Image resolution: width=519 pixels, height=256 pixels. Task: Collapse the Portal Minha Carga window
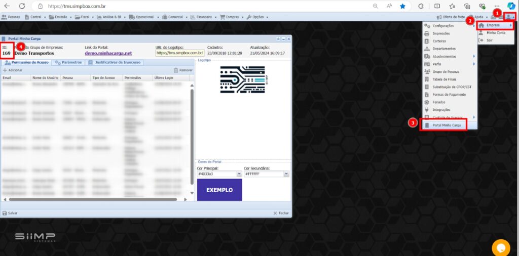click(278, 39)
